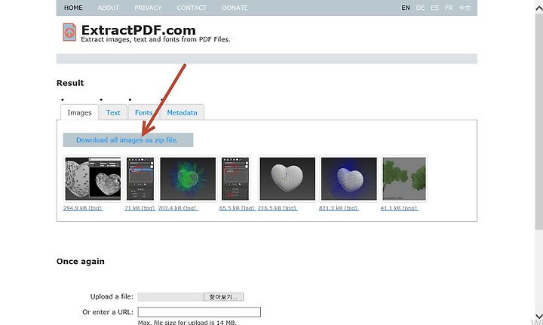Open the ABOUT navigation item
The image size is (543, 325).
(108, 8)
